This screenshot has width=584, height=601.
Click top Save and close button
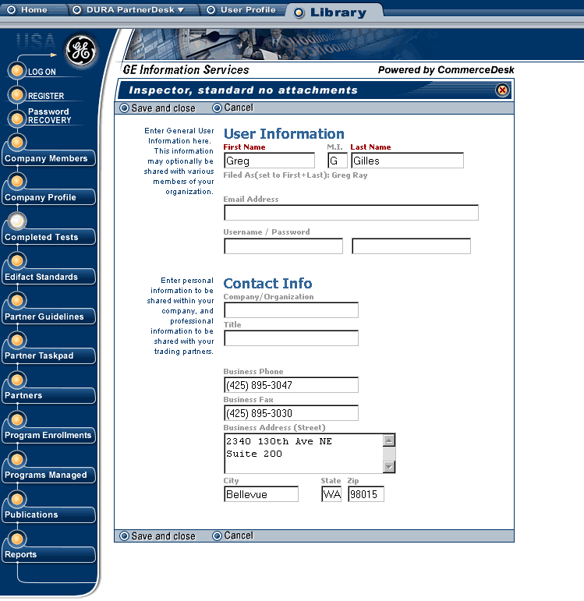[x=157, y=108]
